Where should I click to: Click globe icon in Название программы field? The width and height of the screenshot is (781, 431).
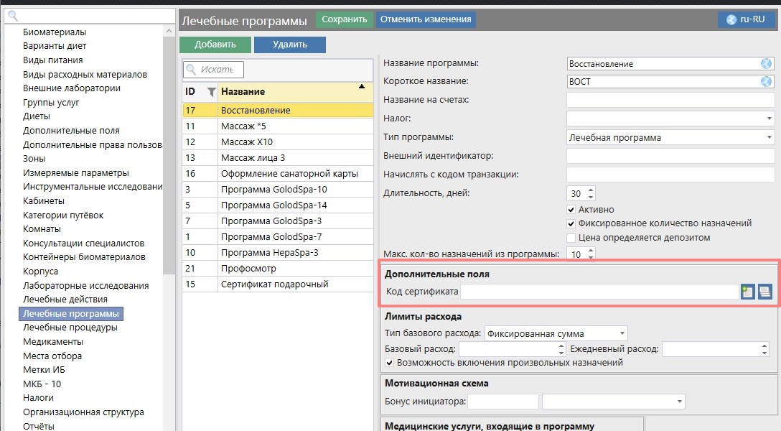[x=766, y=64]
